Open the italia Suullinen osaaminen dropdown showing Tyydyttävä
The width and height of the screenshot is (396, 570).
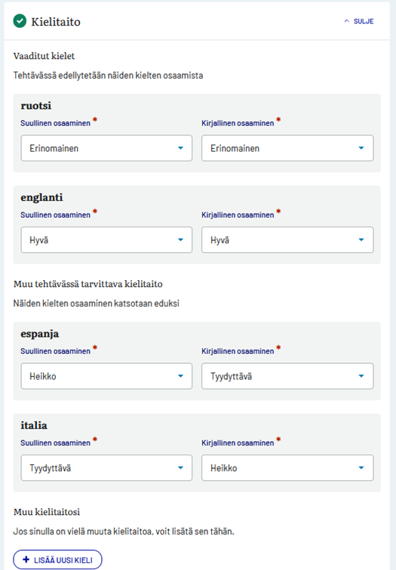tap(106, 468)
